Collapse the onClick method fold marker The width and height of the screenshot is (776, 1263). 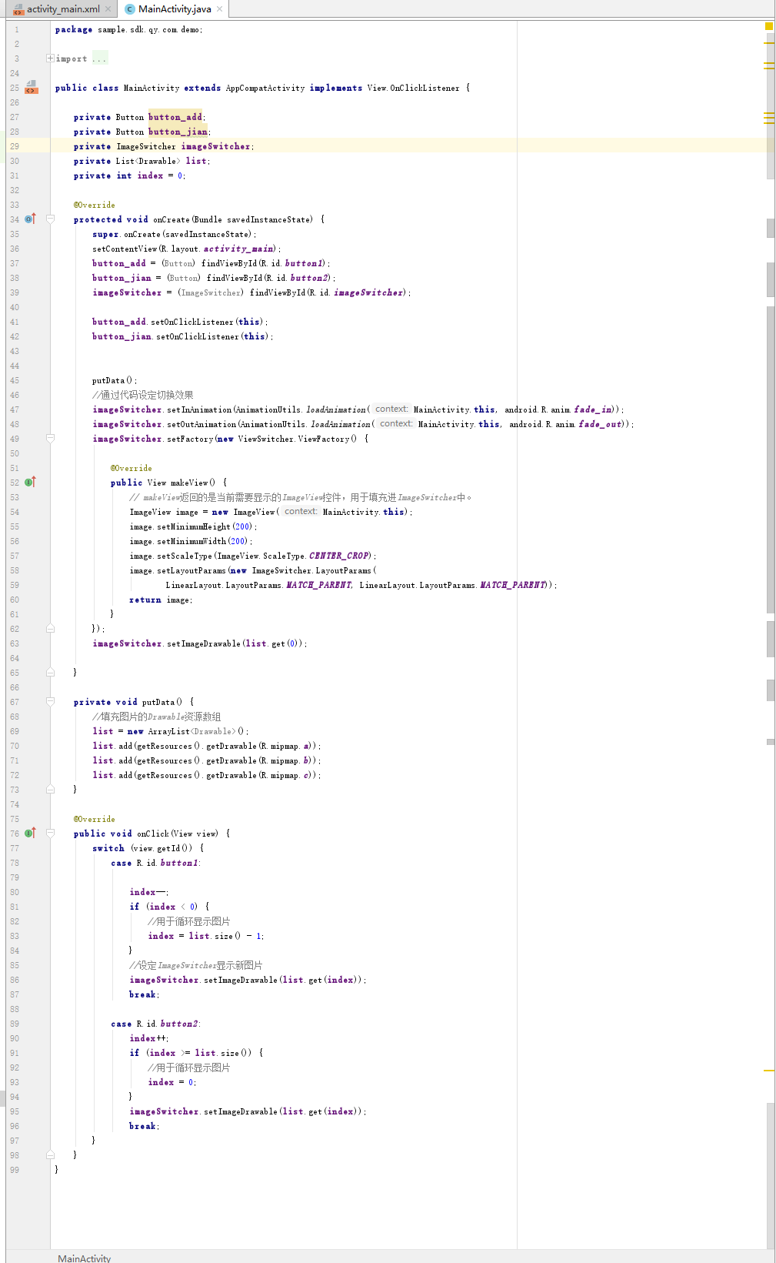(50, 834)
